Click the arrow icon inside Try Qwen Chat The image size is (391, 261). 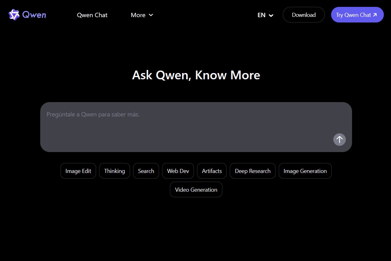(x=375, y=15)
